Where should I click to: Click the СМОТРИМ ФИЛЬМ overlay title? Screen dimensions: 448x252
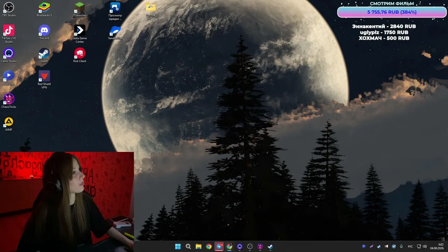click(x=392, y=3)
